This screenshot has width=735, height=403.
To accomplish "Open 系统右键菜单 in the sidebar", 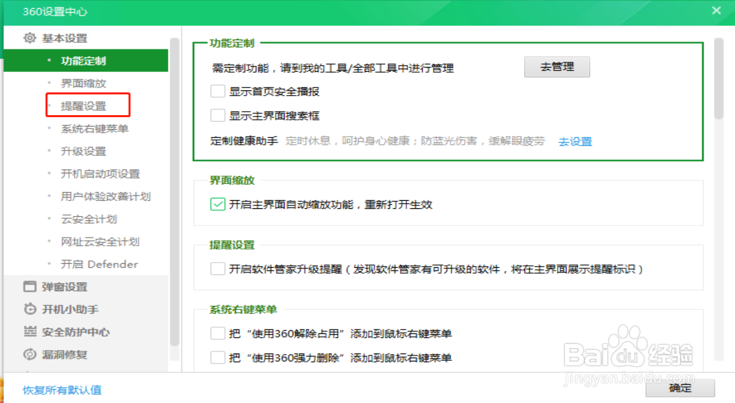I will [x=94, y=129].
